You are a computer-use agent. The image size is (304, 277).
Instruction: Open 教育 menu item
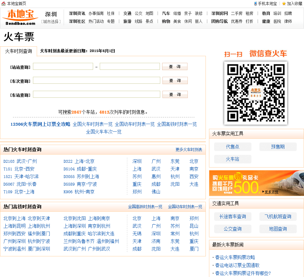click(266, 13)
